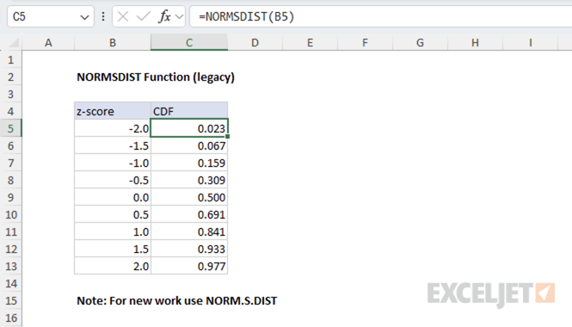Select column G header
The width and height of the screenshot is (572, 327).
(x=421, y=43)
